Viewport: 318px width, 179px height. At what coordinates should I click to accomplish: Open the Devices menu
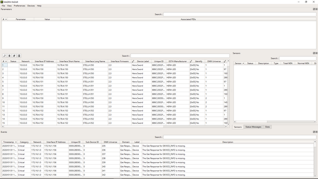tap(31, 6)
